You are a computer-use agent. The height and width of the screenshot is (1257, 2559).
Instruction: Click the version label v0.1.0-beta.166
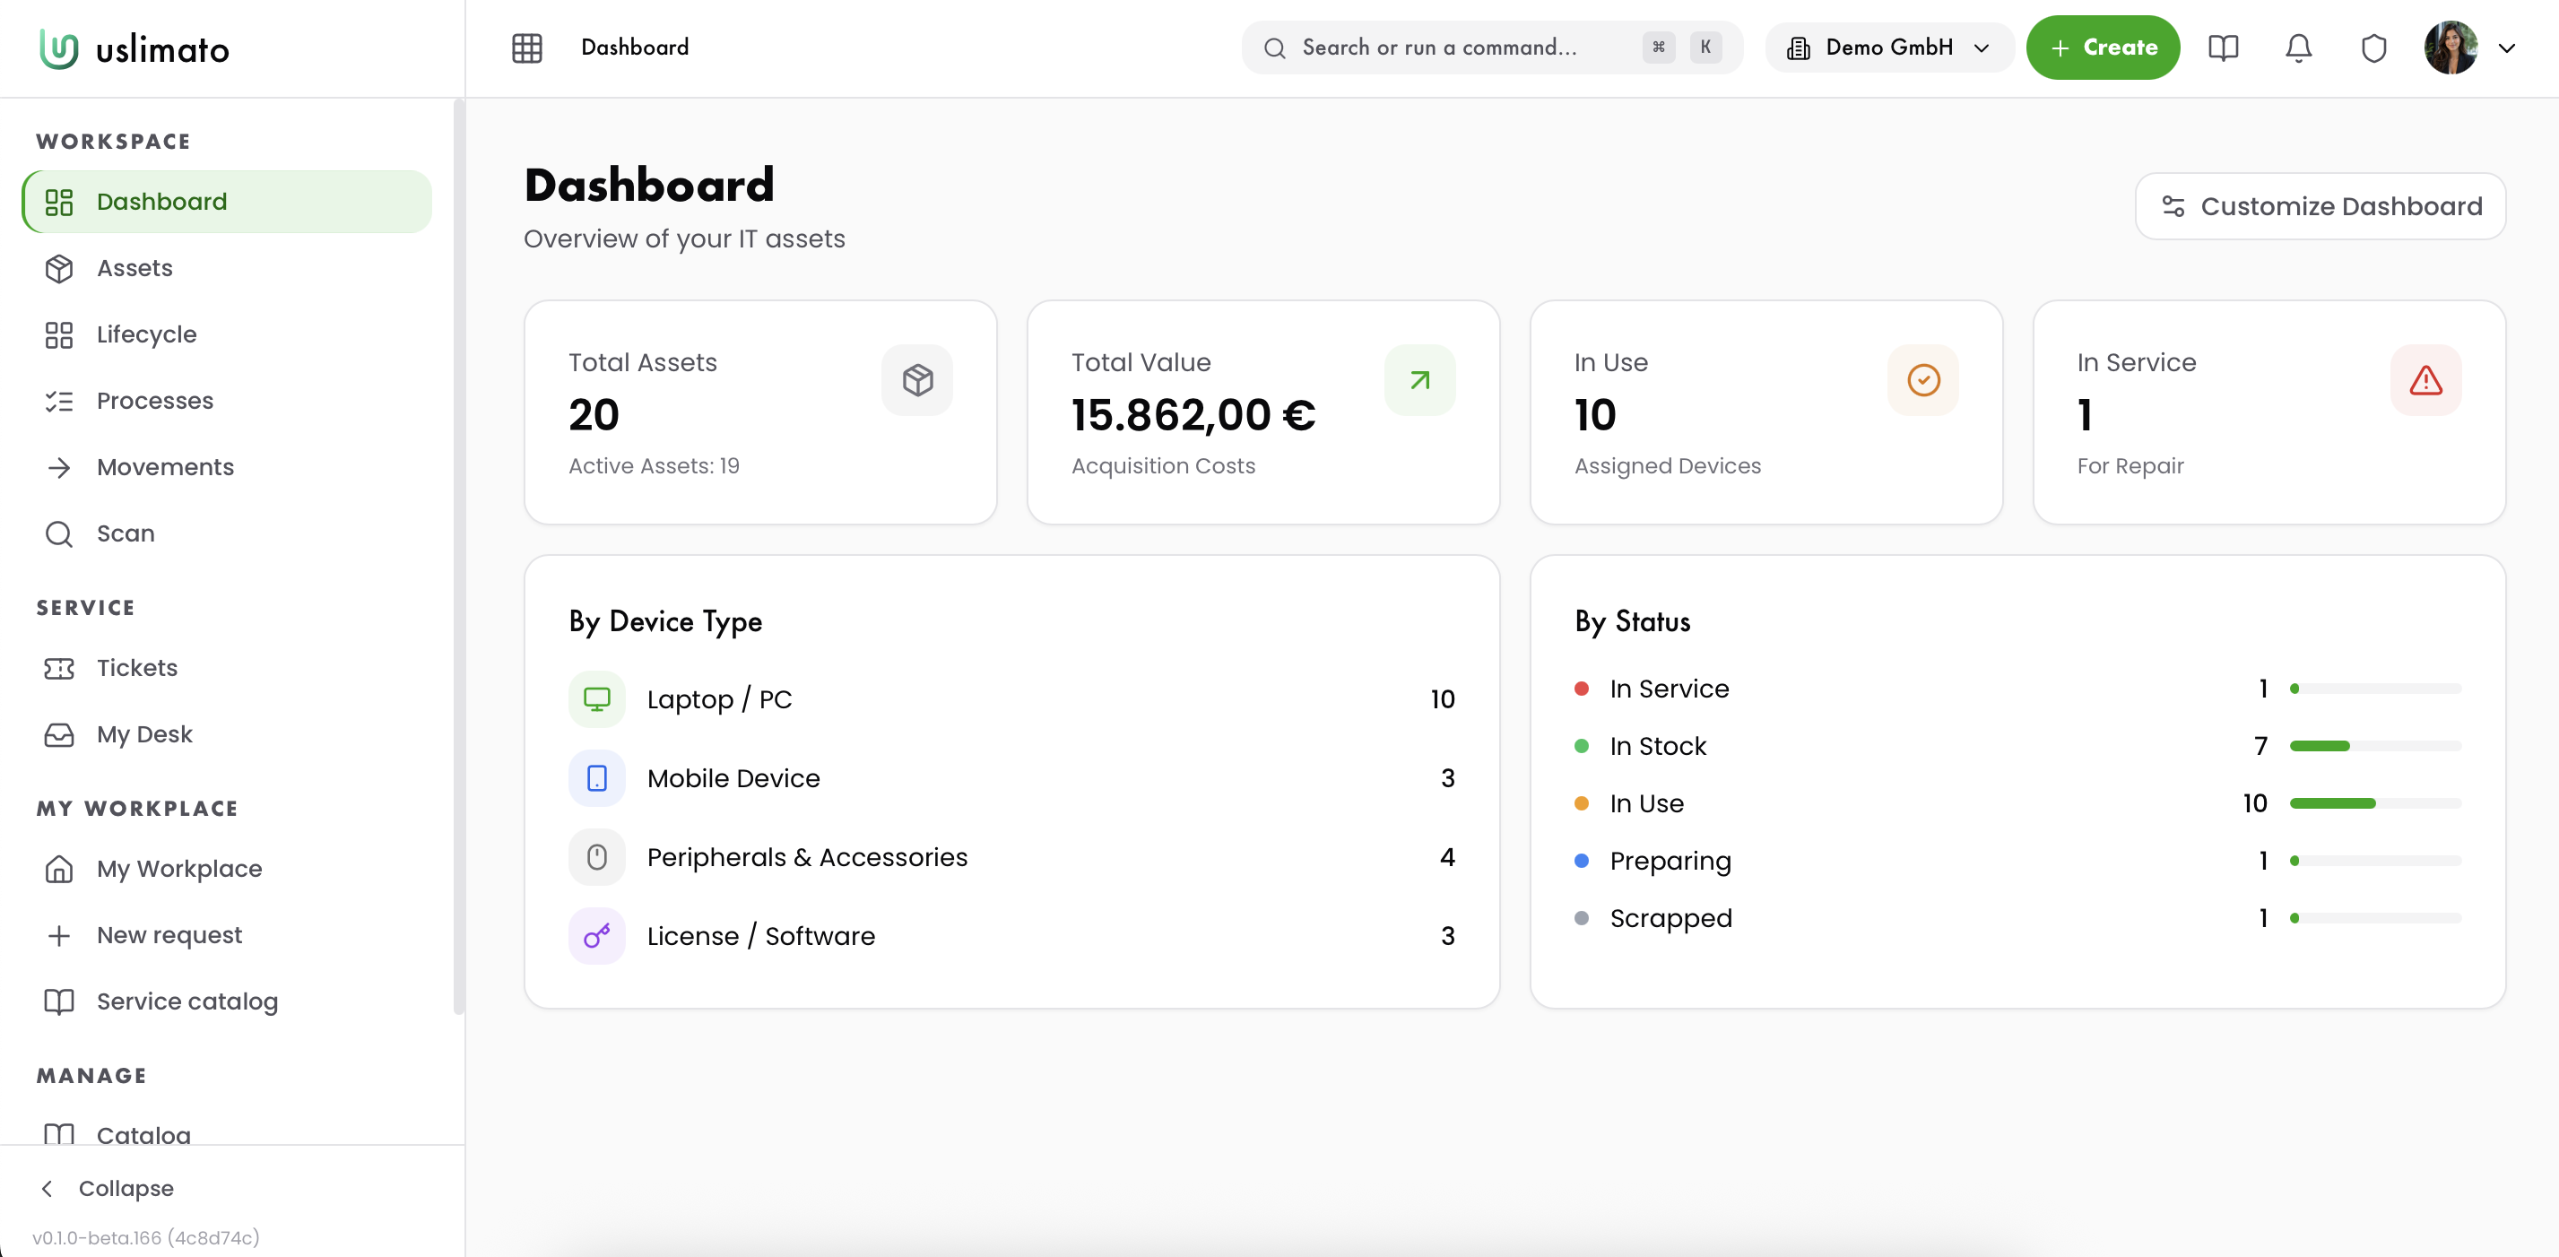pyautogui.click(x=146, y=1238)
